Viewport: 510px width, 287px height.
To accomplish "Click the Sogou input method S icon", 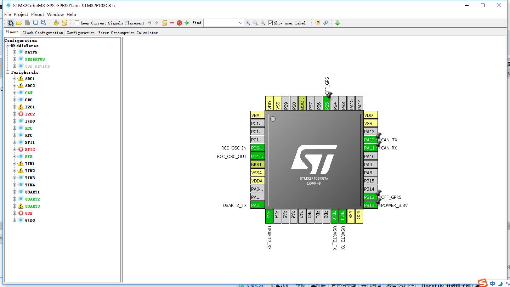I will pyautogui.click(x=482, y=283).
